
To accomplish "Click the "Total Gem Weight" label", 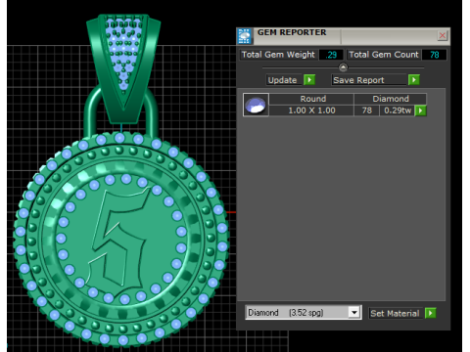I will (278, 55).
